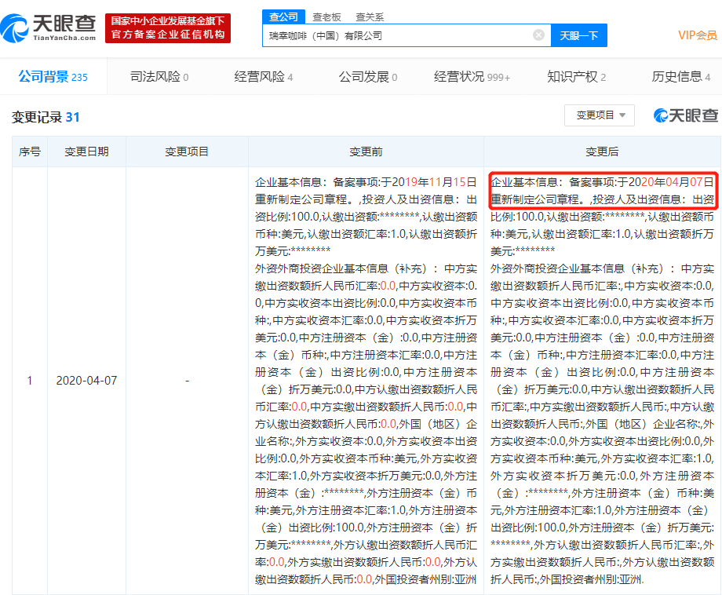Open the VIP会员 link
This screenshot has height=595, width=722.
[x=697, y=35]
